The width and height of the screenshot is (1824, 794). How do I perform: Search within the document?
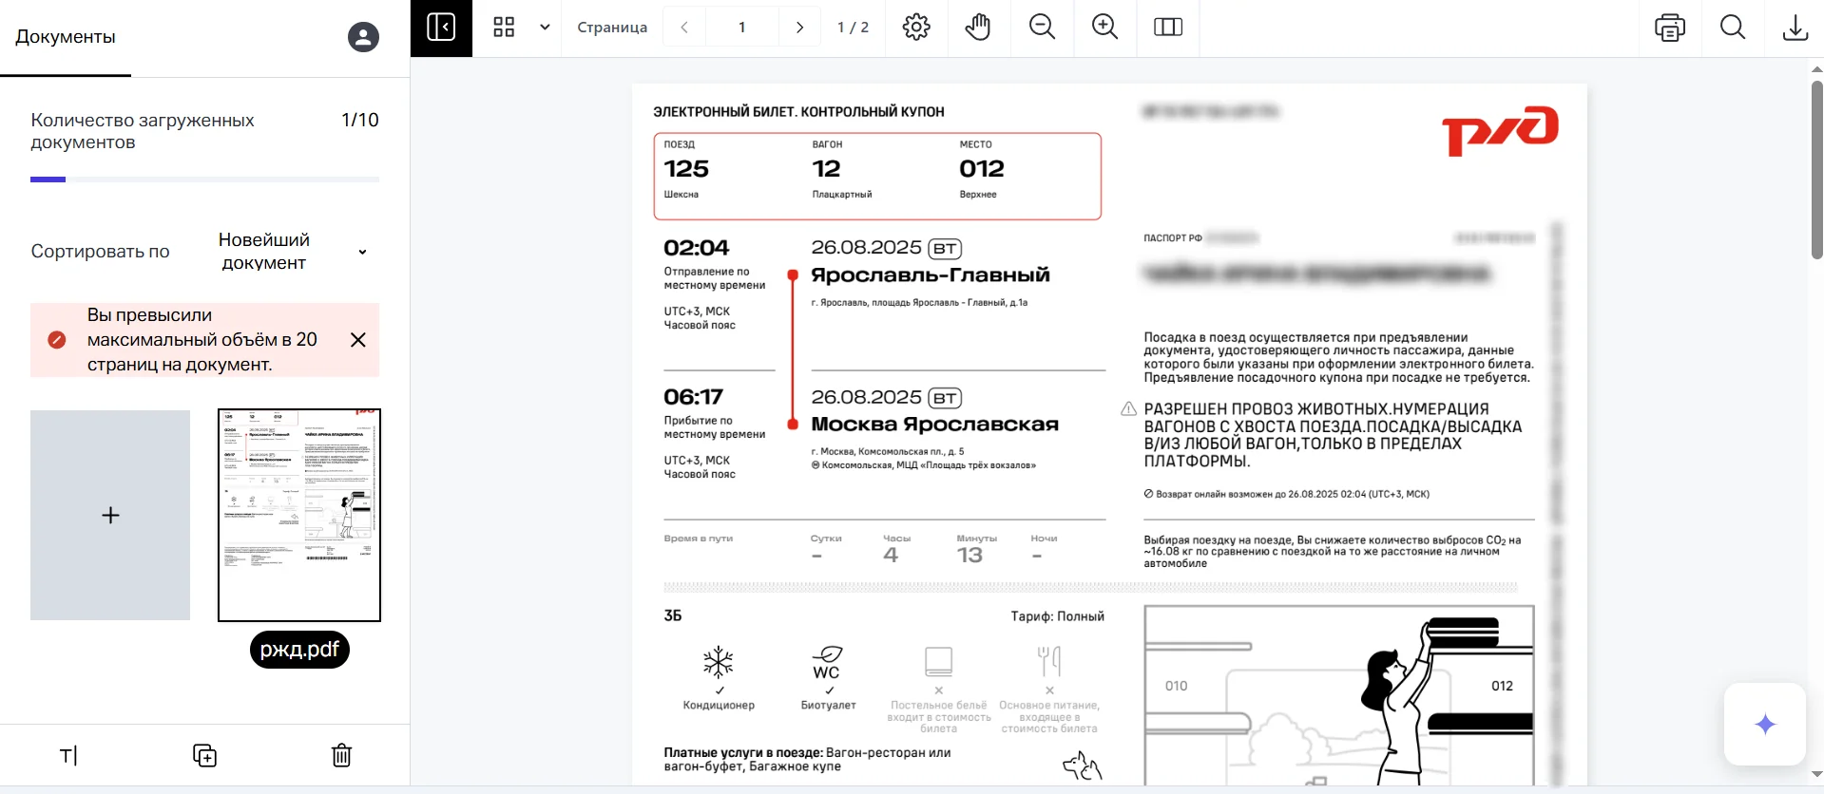pyautogui.click(x=1732, y=28)
